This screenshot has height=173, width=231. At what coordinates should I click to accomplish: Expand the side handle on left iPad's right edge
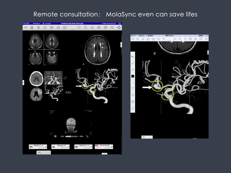121,45
